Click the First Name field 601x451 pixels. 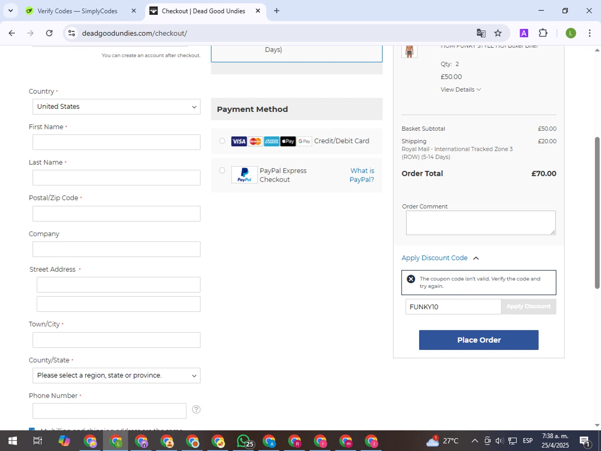tap(116, 142)
